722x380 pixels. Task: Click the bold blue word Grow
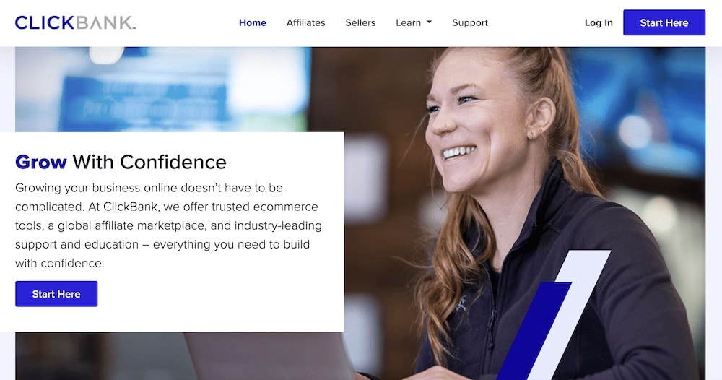coord(41,162)
